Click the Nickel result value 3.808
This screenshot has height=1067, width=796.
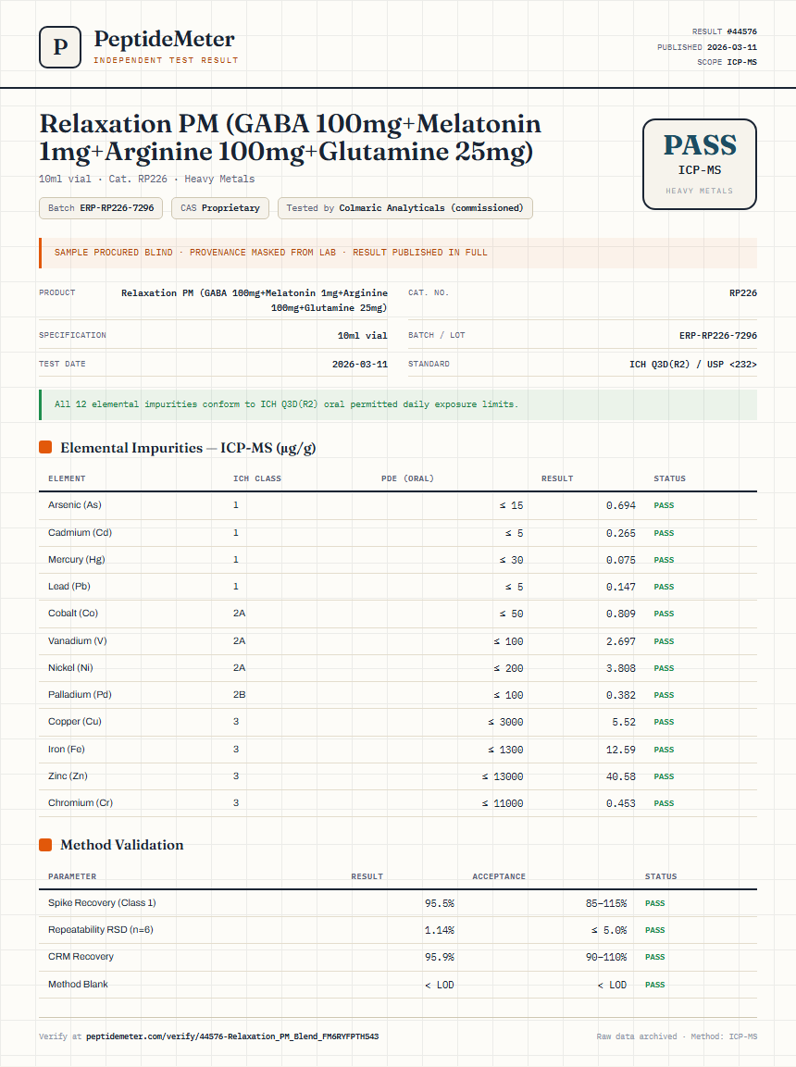click(x=620, y=668)
